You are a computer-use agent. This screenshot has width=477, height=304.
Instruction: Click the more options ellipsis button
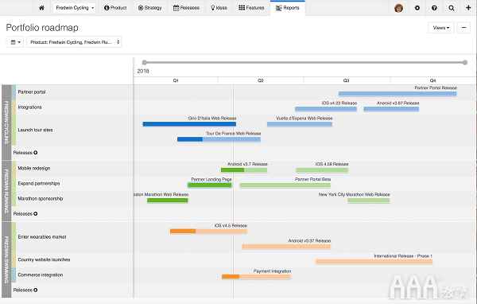[x=463, y=28]
